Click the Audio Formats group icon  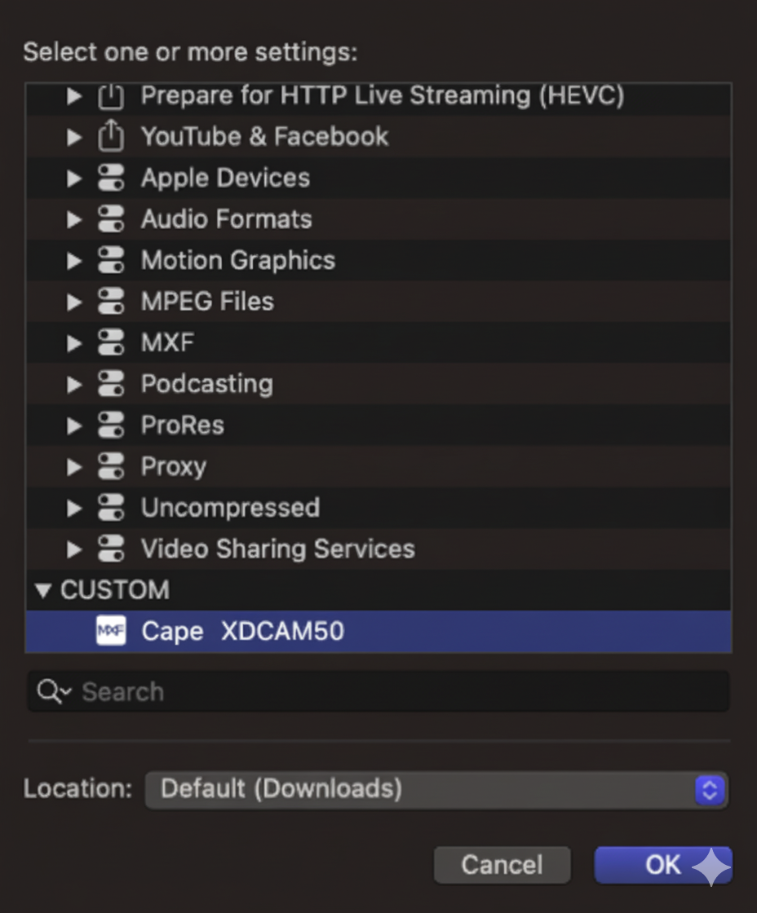point(110,218)
